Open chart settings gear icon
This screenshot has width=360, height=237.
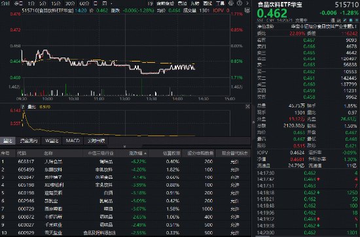(231, 3)
